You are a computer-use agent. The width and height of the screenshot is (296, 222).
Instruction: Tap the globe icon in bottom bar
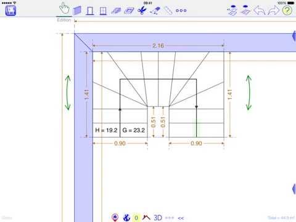[x=126, y=218]
